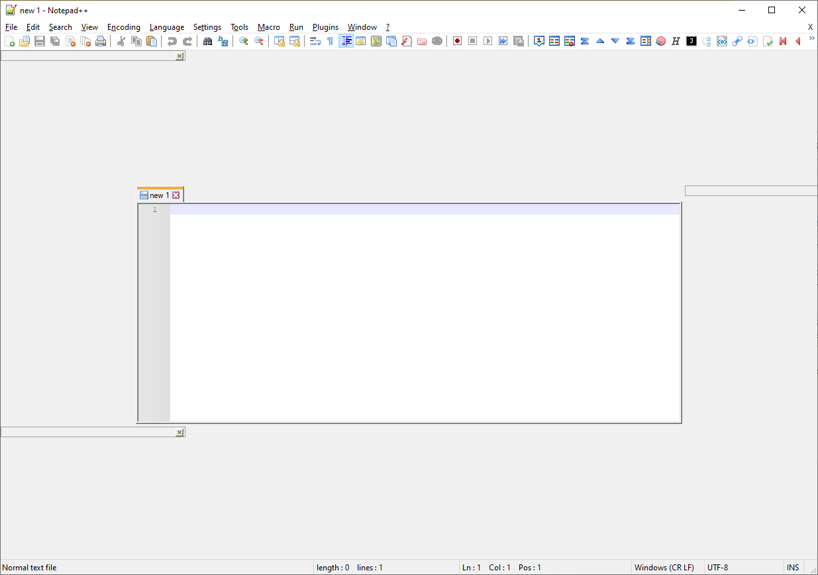Toggle the indent guide toolbar button
The width and height of the screenshot is (818, 575).
point(346,41)
